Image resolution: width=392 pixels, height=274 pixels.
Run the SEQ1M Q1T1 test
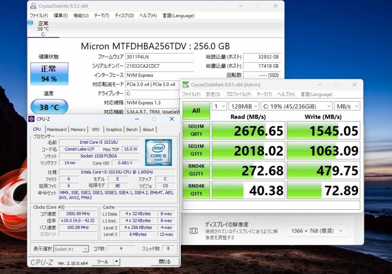(x=196, y=150)
